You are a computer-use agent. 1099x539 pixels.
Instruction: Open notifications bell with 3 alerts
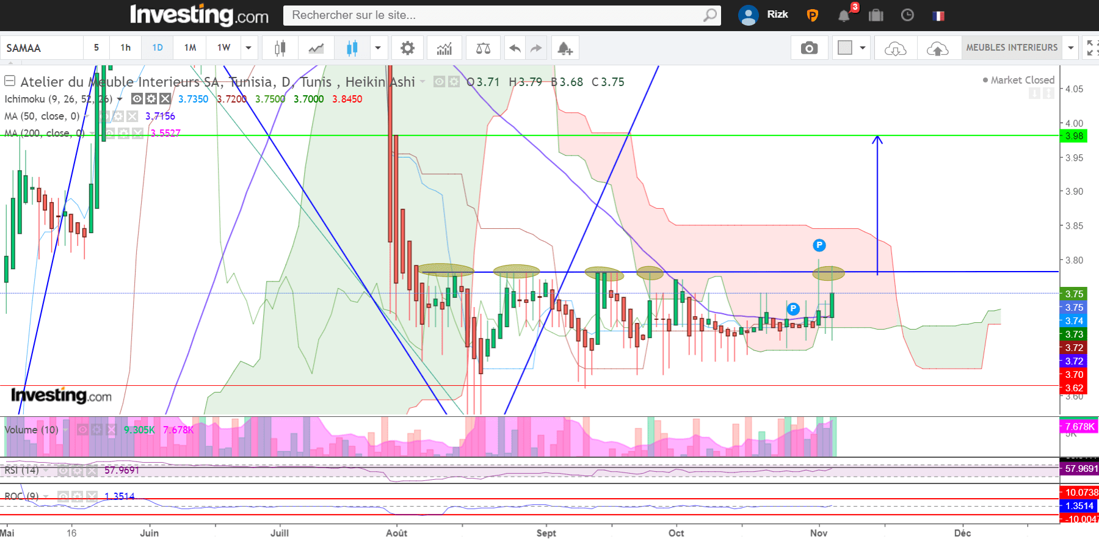(x=844, y=15)
